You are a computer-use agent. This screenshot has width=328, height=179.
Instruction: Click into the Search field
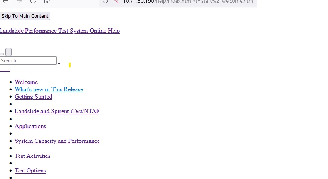(28, 60)
